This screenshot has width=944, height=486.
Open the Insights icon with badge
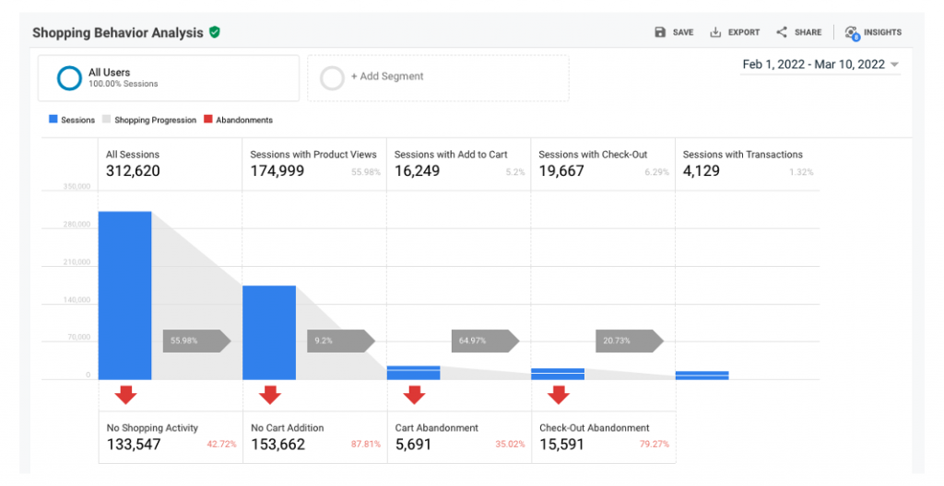[x=852, y=33]
